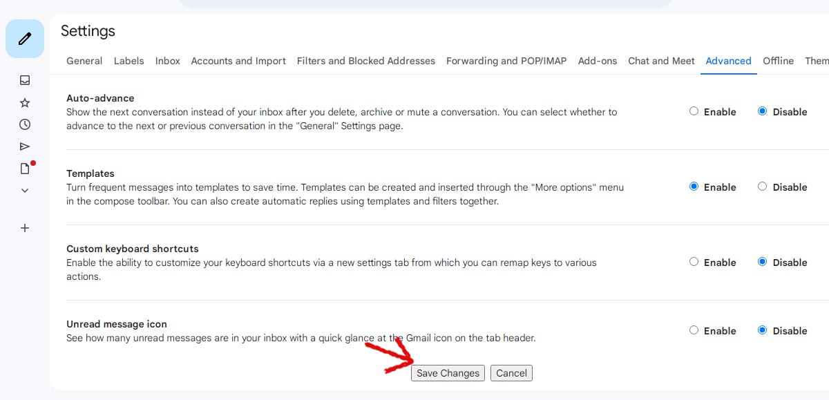829x400 pixels.
Task: Click the Compose pencil button
Action: (x=25, y=39)
